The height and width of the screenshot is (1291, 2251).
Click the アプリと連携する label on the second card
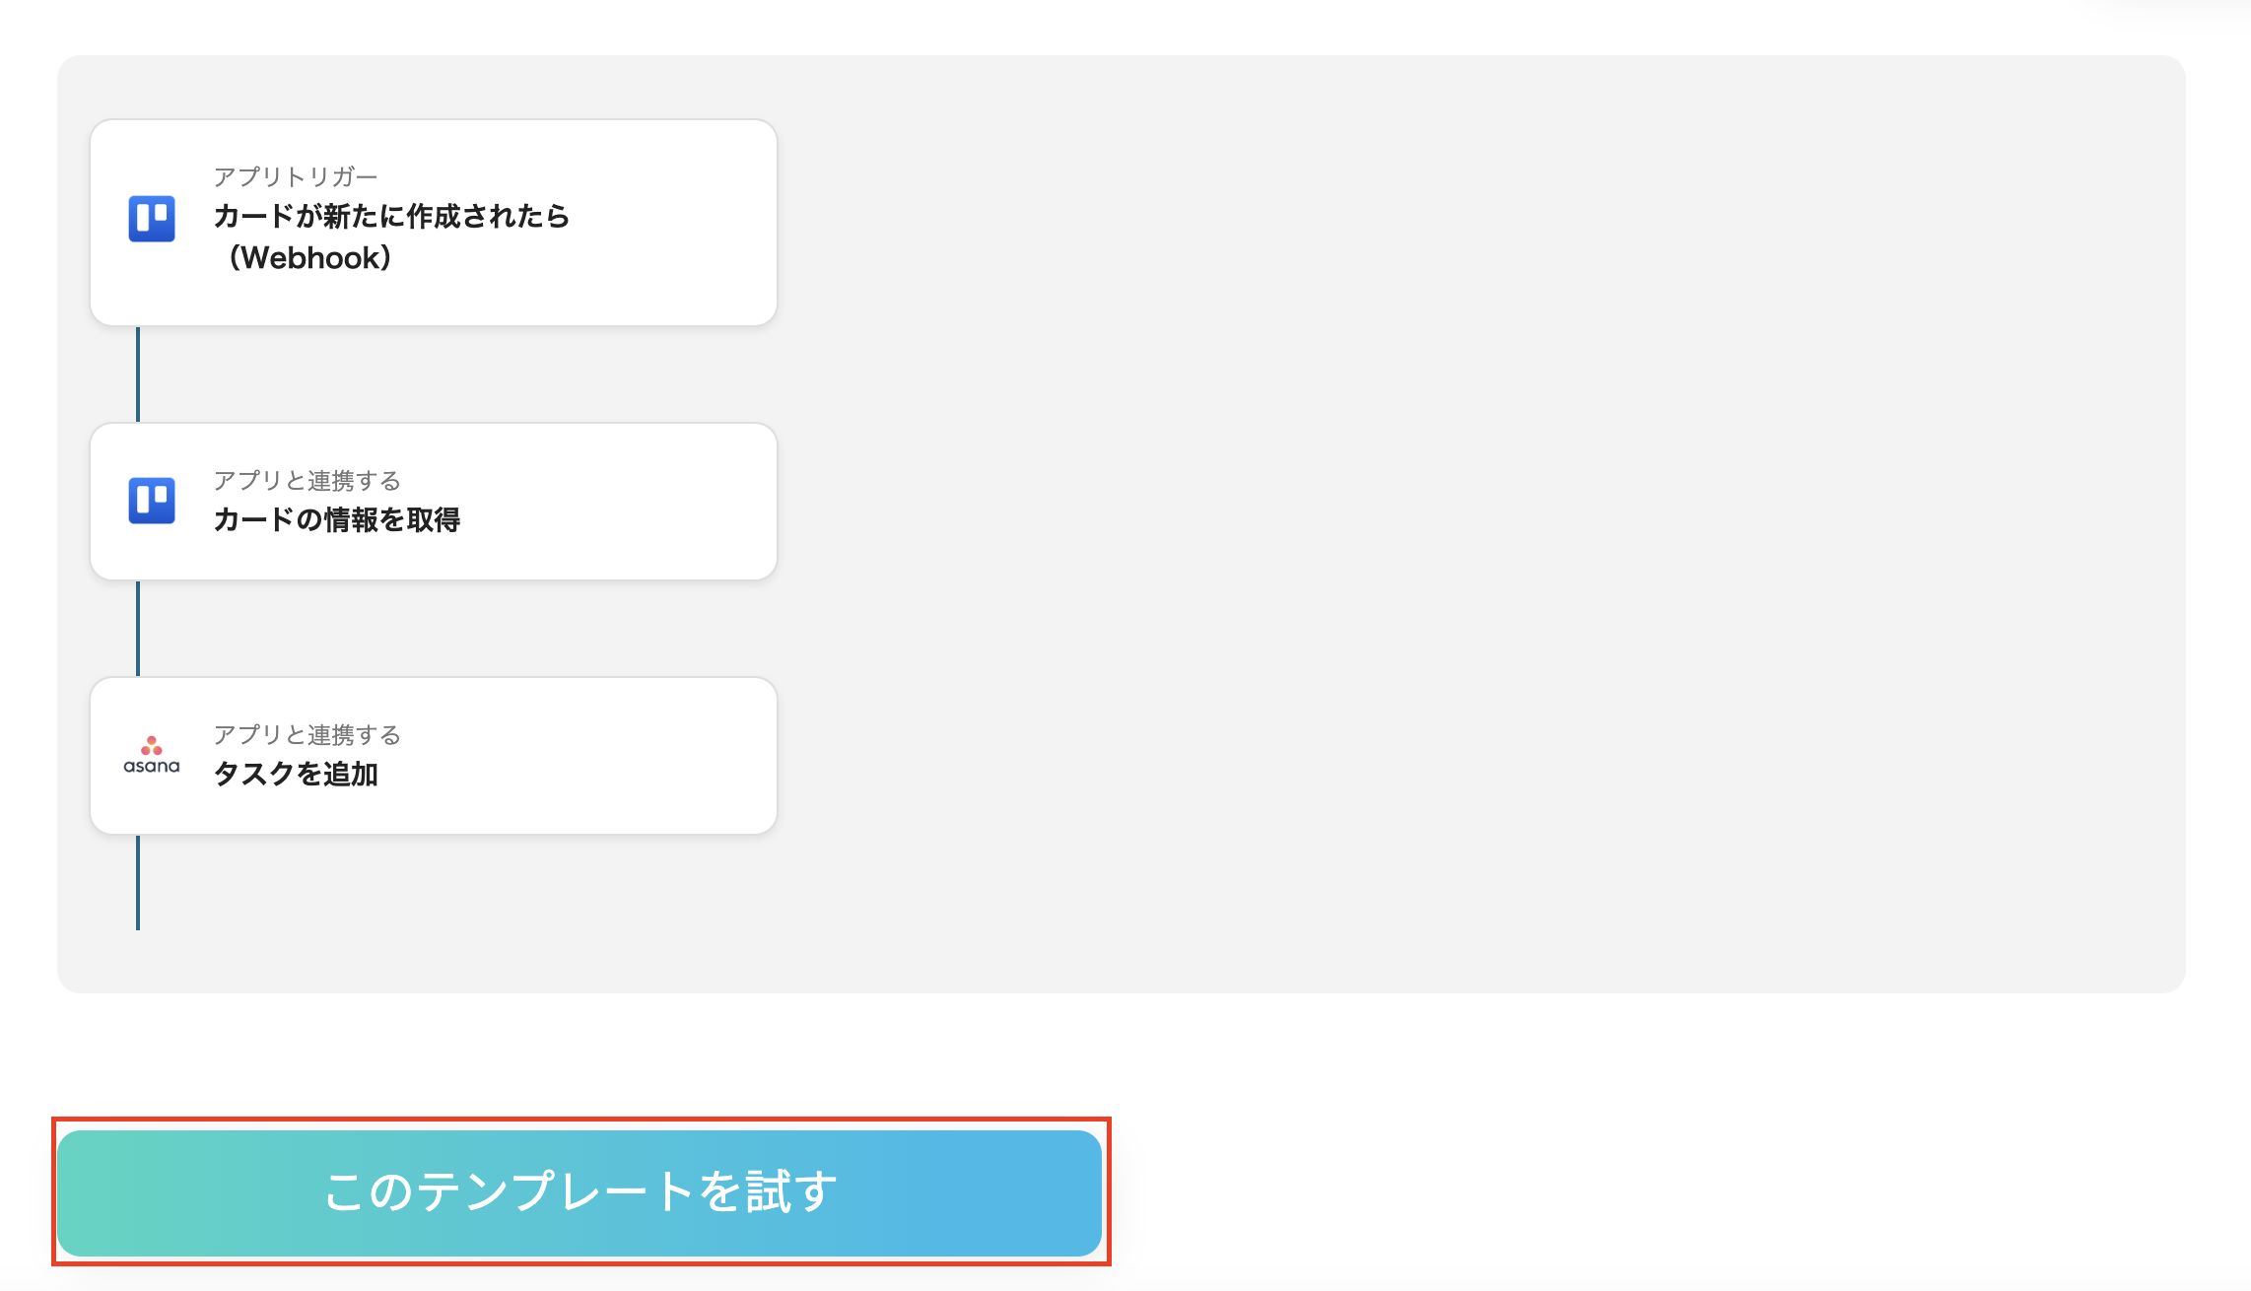point(307,480)
